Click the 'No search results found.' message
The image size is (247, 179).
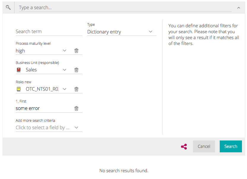[x=124, y=170]
